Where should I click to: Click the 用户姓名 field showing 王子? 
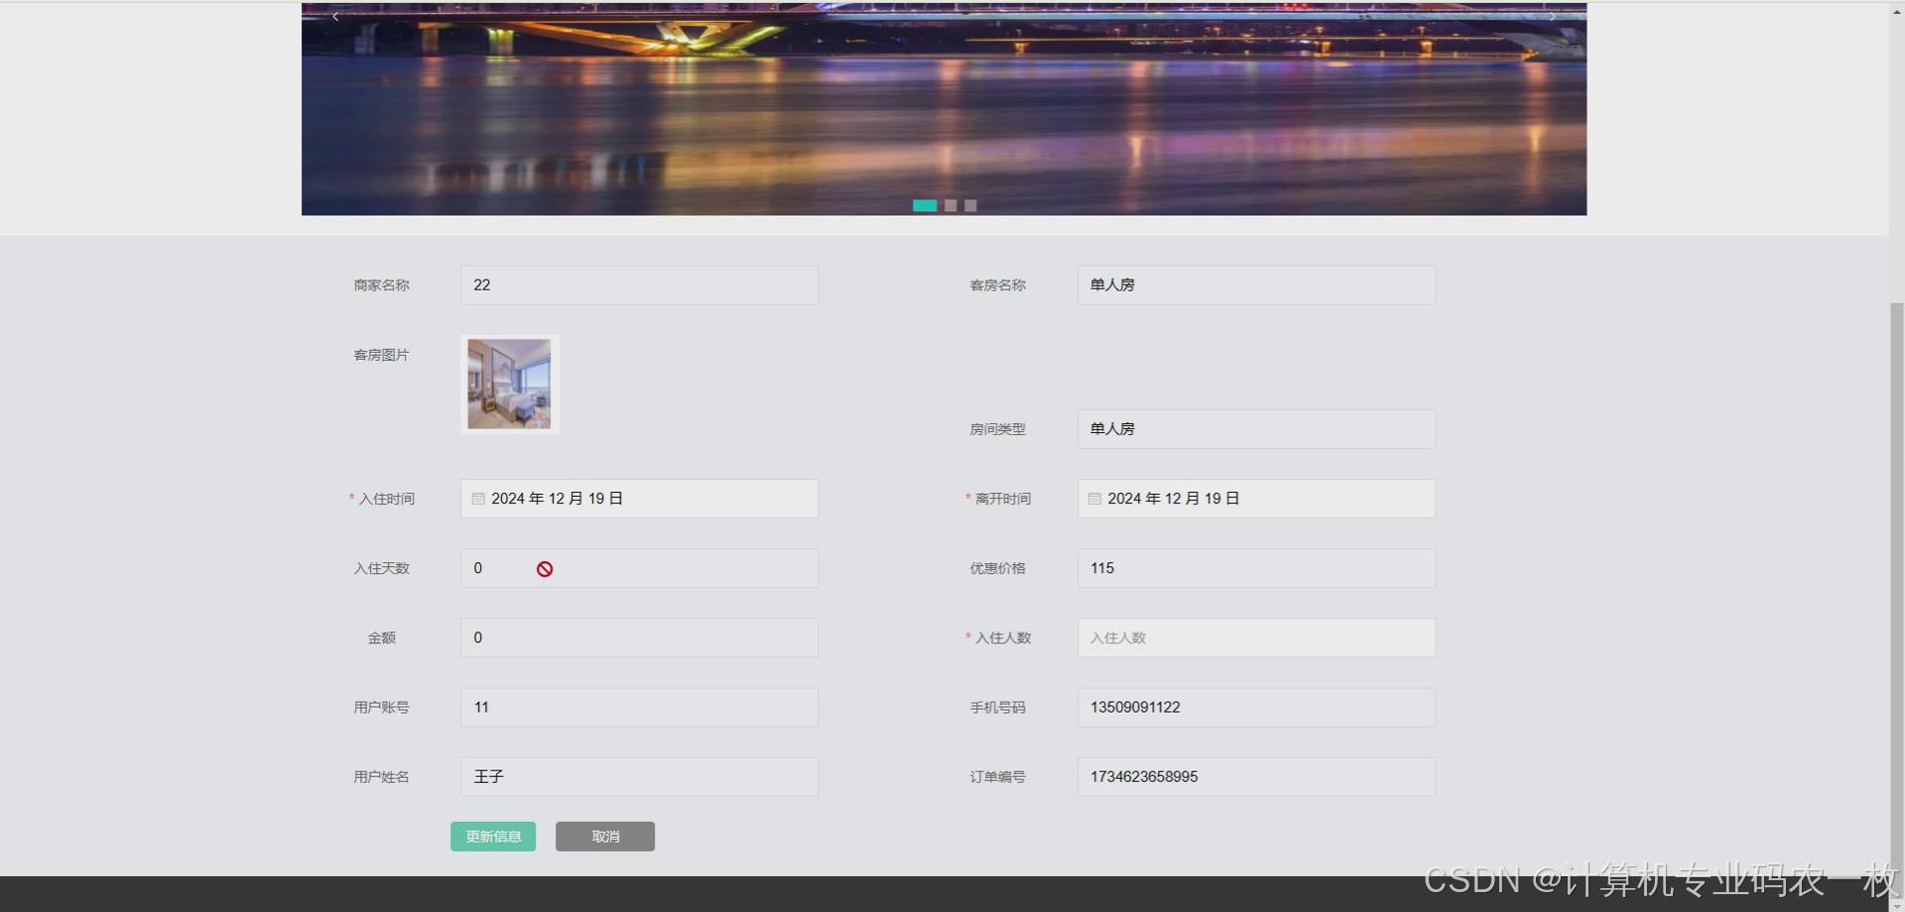click(639, 776)
